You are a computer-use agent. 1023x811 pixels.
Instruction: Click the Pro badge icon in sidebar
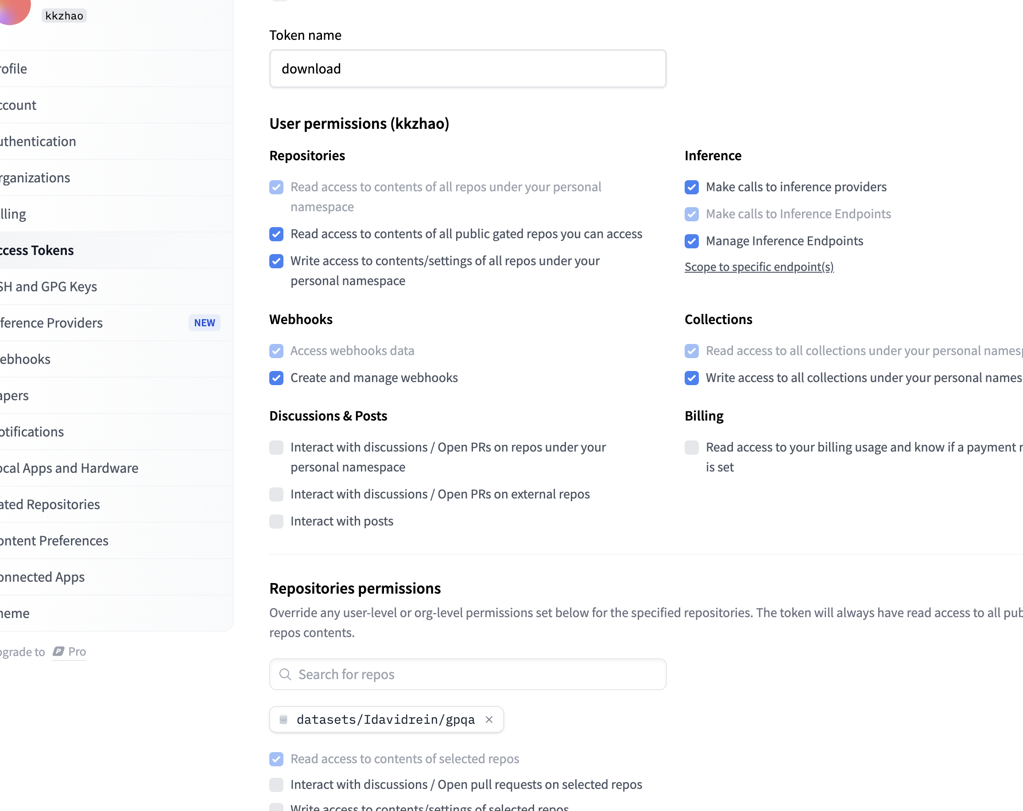click(58, 651)
